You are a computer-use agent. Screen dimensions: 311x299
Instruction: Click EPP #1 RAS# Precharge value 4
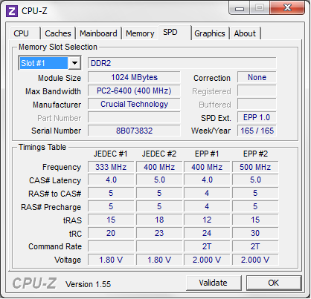(207, 206)
